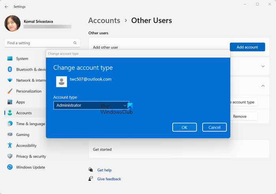Click the Add other user label
The width and height of the screenshot is (276, 194).
(x=105, y=47)
